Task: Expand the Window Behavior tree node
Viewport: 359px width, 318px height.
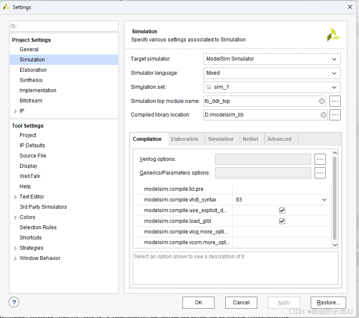Action: click(15, 258)
